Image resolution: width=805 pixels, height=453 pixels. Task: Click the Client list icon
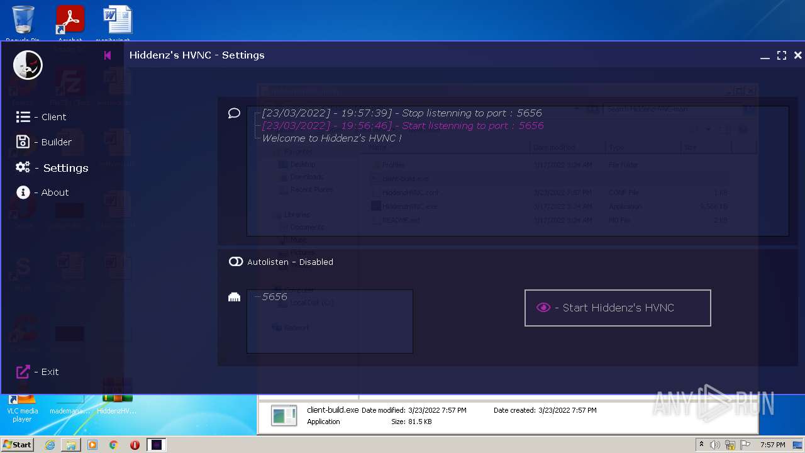(23, 117)
